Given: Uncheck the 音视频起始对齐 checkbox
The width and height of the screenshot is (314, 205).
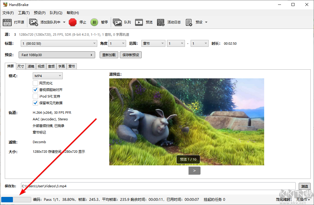Looking at the screenshot, I should click(35, 90).
